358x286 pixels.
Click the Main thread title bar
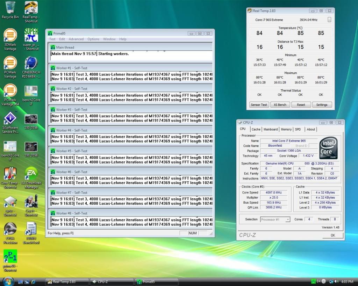point(131,47)
